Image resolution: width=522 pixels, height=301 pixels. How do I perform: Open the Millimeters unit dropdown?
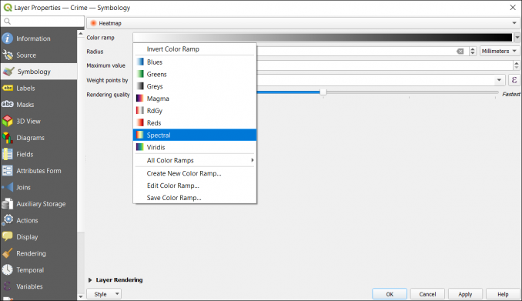(499, 51)
